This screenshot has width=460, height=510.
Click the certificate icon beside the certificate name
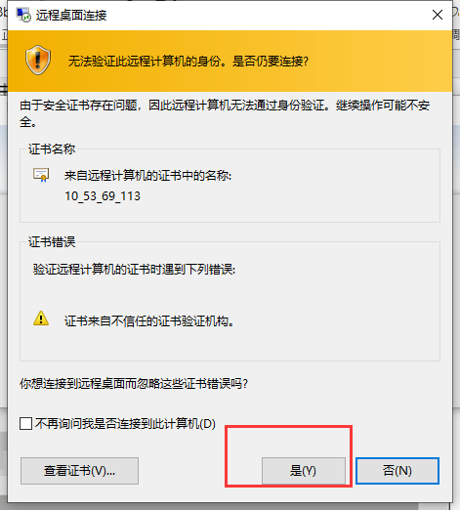click(x=41, y=175)
